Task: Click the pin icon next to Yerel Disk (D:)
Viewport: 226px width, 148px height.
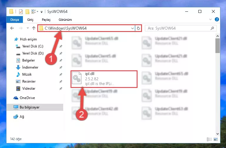Action: click(x=61, y=53)
